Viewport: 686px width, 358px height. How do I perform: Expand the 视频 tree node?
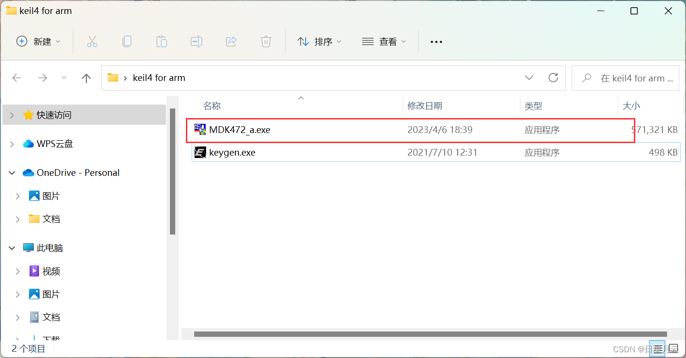pyautogui.click(x=18, y=271)
